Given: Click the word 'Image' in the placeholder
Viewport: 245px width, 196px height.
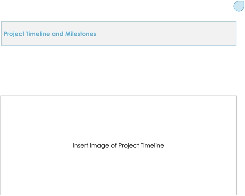Looking at the screenshot, I should point(100,146).
